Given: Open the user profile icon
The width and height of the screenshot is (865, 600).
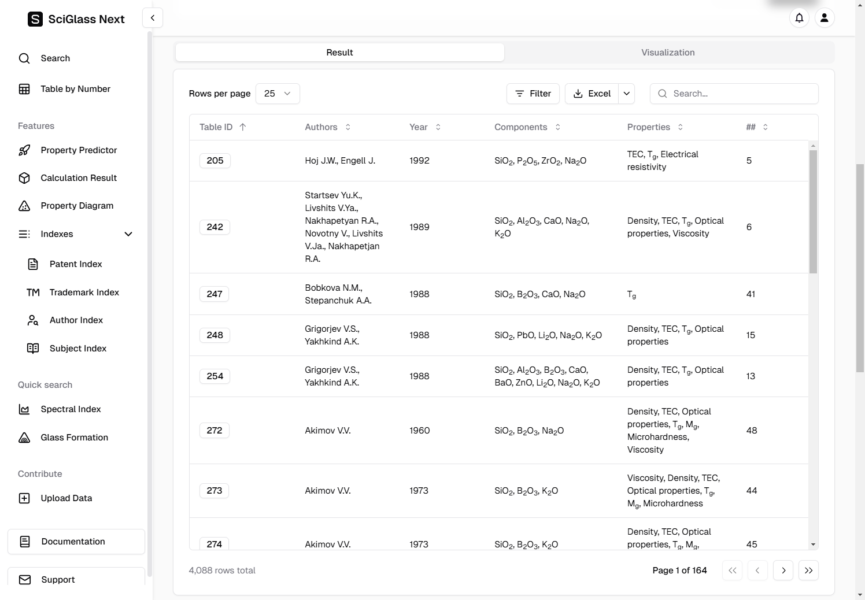Looking at the screenshot, I should [x=824, y=18].
